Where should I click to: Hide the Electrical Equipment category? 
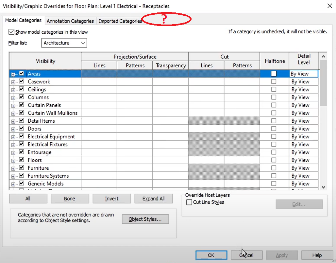coord(22,136)
